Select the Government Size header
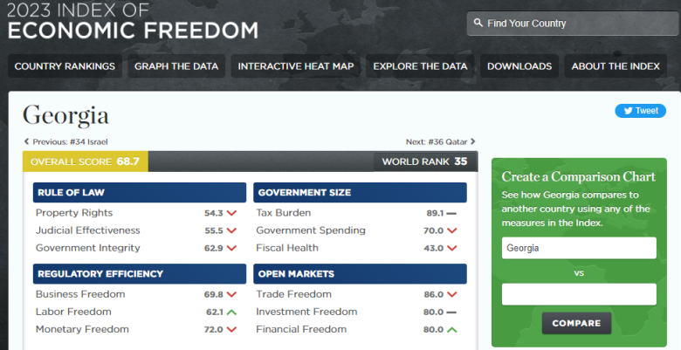 click(x=360, y=192)
